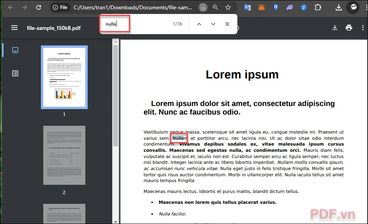Open the browser zoom magnifier icon
Screen dimensions: 368x224
[x=216, y=7]
